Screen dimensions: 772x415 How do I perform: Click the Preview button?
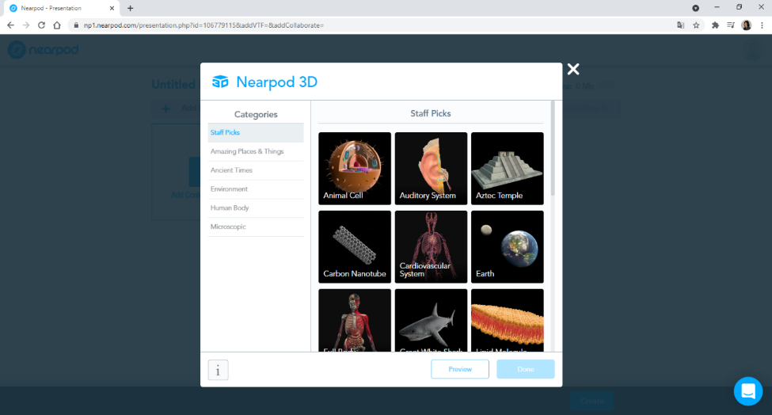pos(460,369)
